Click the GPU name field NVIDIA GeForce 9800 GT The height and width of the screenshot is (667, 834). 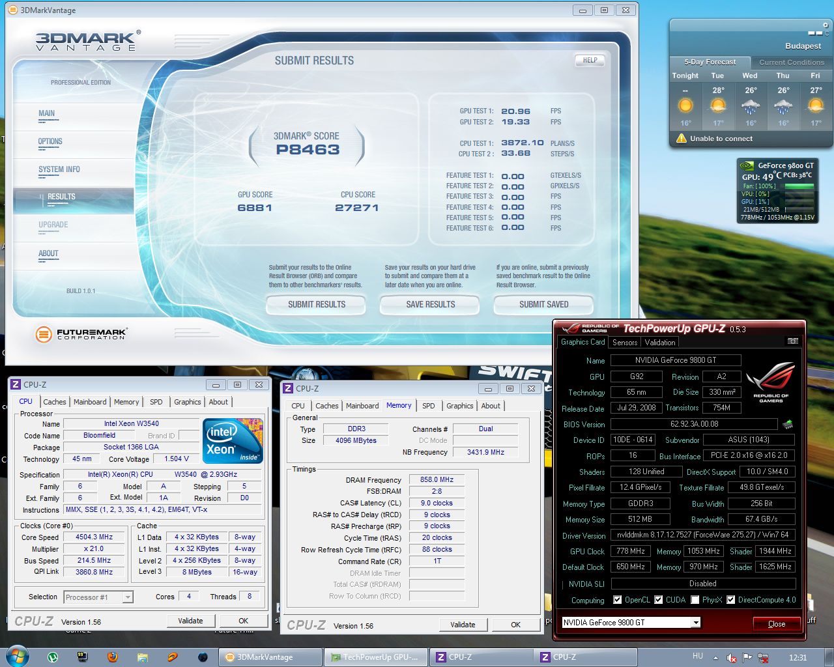pos(676,360)
